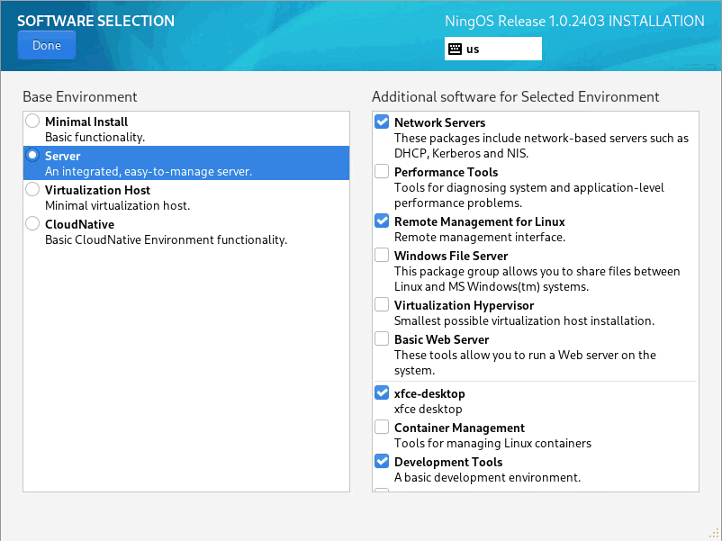Uncheck Remote Management for Linux
This screenshot has width=722, height=541.
click(x=382, y=221)
